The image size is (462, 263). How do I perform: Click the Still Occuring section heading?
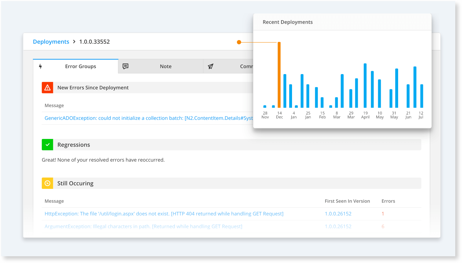[x=76, y=183]
